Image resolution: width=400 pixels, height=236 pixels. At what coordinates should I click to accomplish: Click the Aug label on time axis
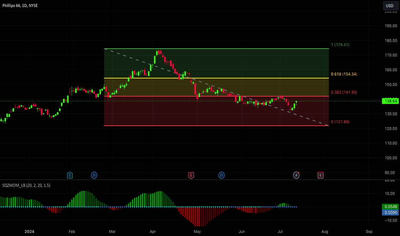click(x=324, y=232)
